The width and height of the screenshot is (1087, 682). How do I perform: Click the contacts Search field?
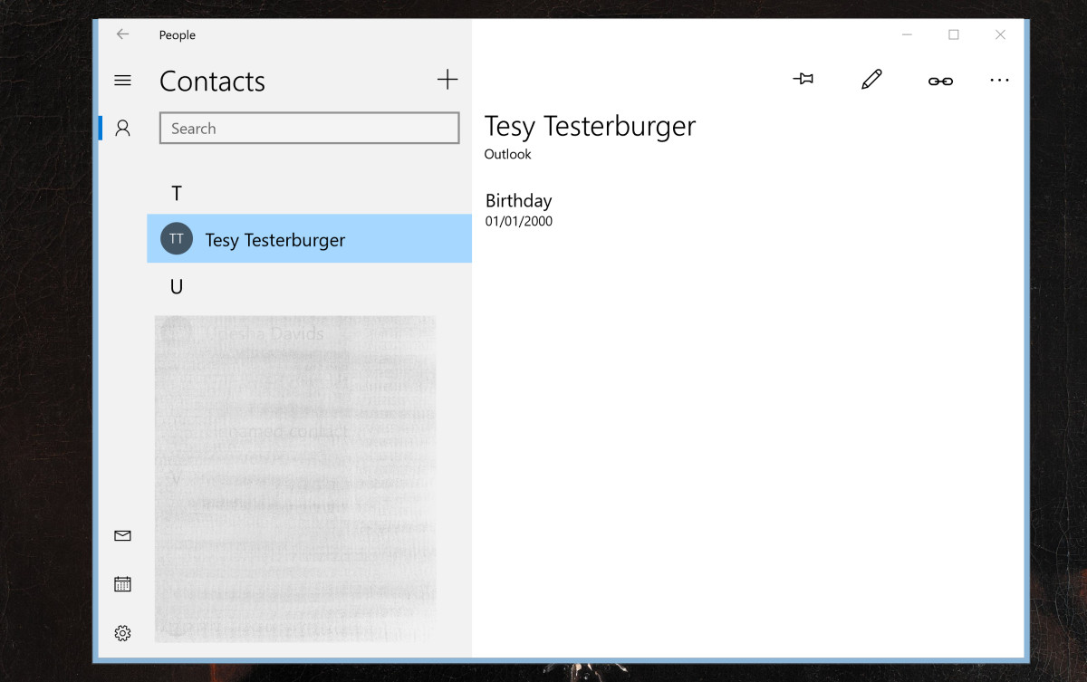coord(310,129)
